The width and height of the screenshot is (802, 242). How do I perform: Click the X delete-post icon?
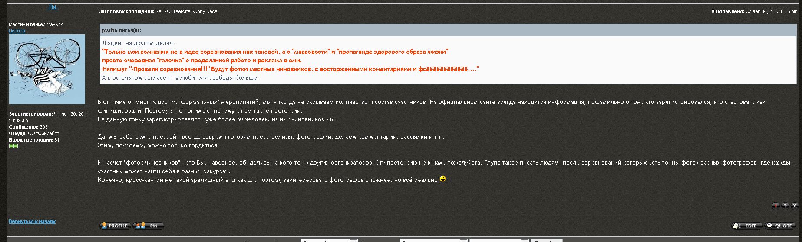(795, 206)
